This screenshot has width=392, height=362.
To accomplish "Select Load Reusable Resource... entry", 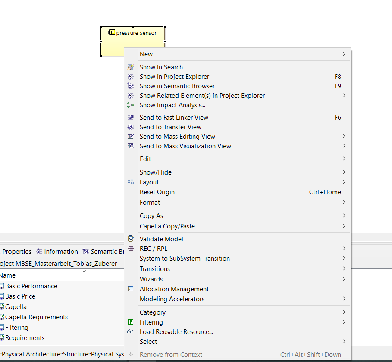I will 238,332.
